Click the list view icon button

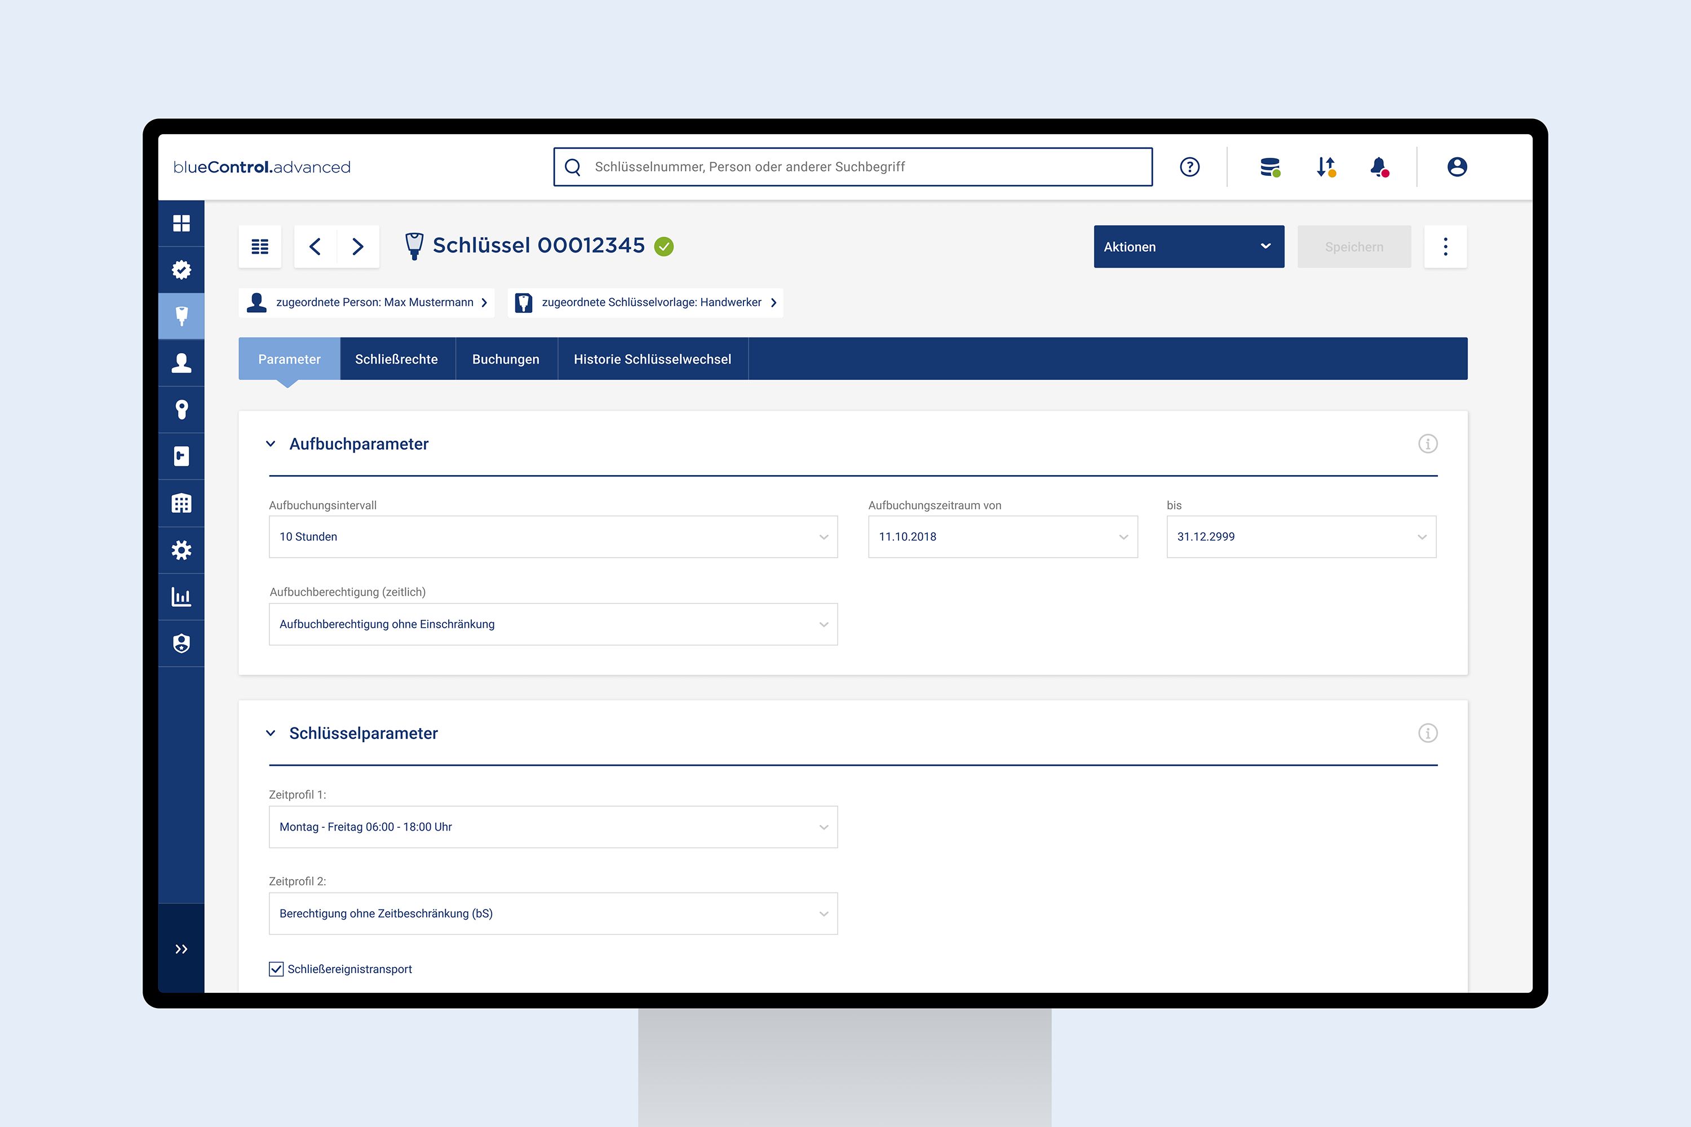[x=259, y=247]
